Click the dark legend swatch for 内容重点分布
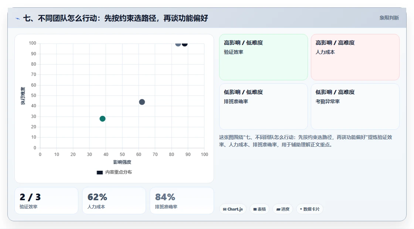The image size is (414, 229). click(x=99, y=173)
